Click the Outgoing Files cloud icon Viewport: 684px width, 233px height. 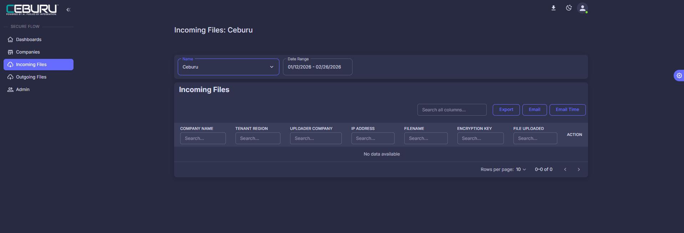[x=10, y=77]
